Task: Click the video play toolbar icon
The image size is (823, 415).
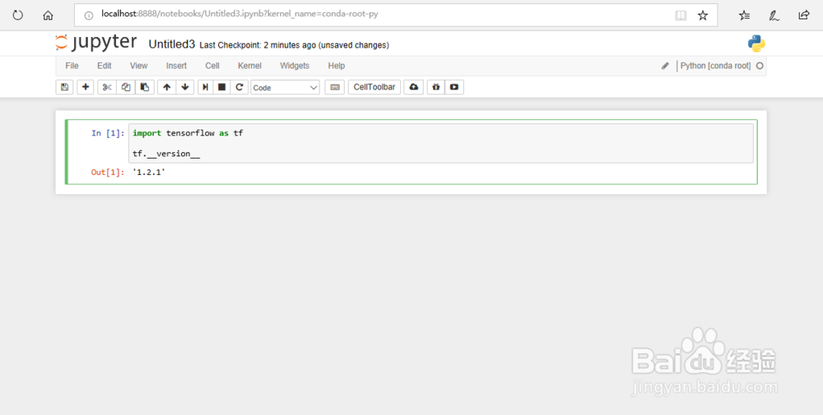Action: [x=454, y=87]
